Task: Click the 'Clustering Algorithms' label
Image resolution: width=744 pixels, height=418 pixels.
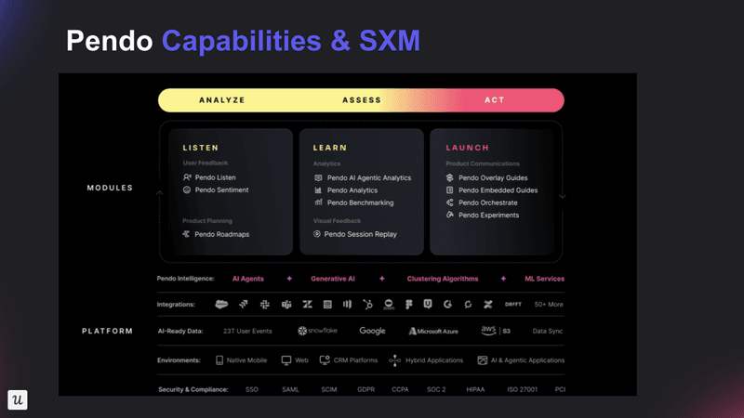Action: (x=443, y=279)
